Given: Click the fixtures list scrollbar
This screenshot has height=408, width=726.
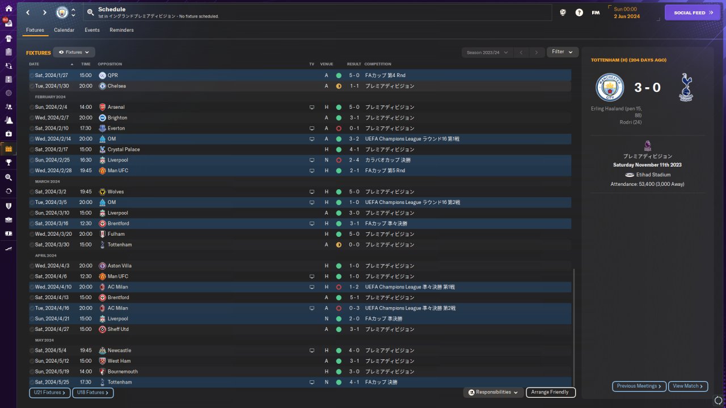Looking at the screenshot, I should (x=574, y=328).
